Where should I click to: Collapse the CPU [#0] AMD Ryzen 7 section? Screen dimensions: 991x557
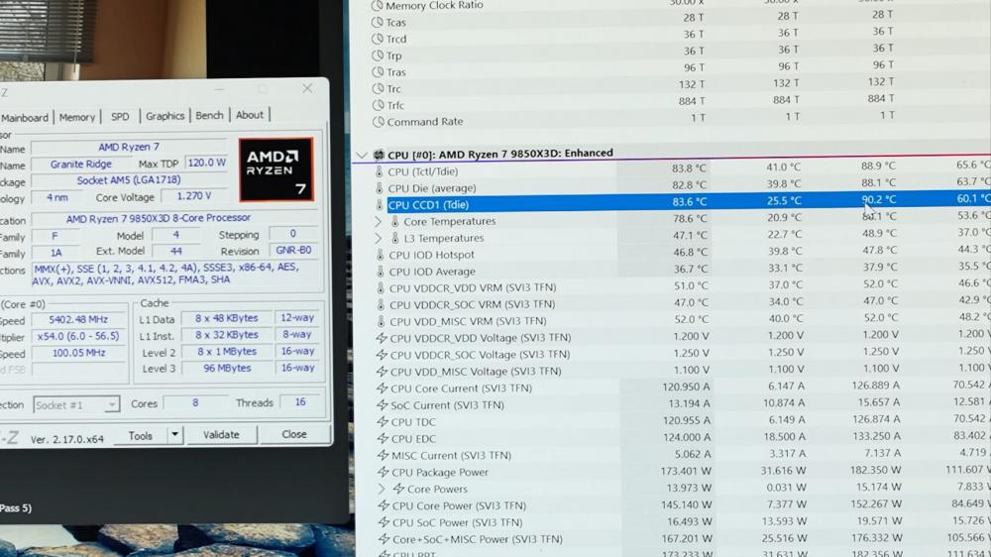click(x=362, y=155)
